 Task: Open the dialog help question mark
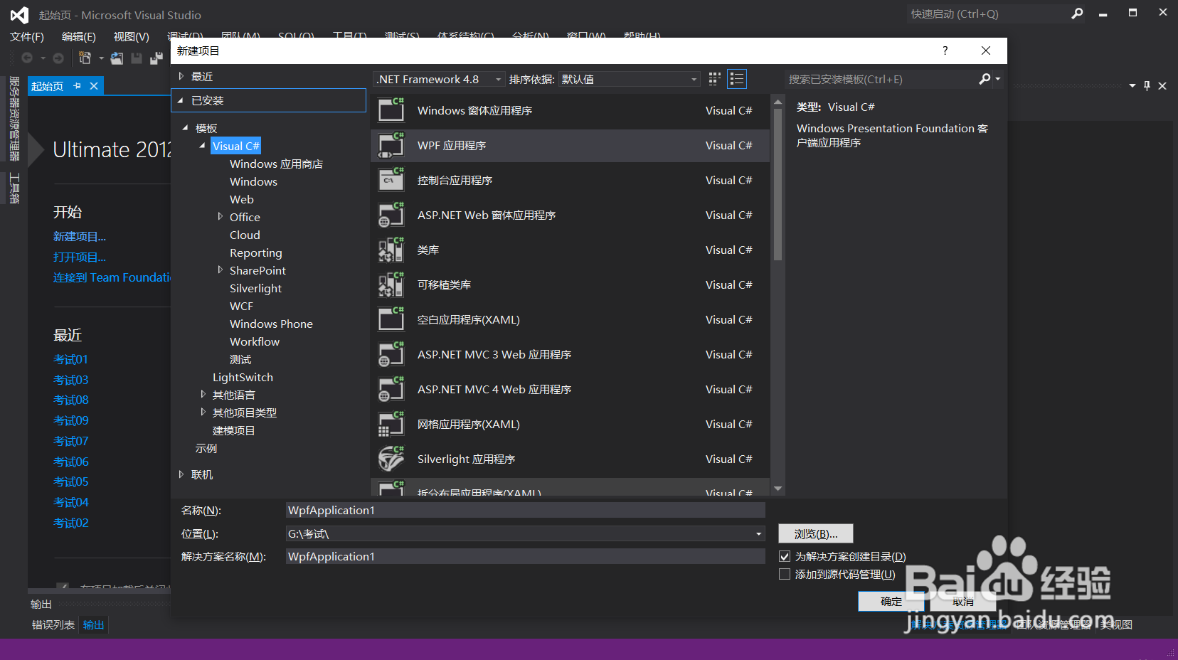click(945, 50)
